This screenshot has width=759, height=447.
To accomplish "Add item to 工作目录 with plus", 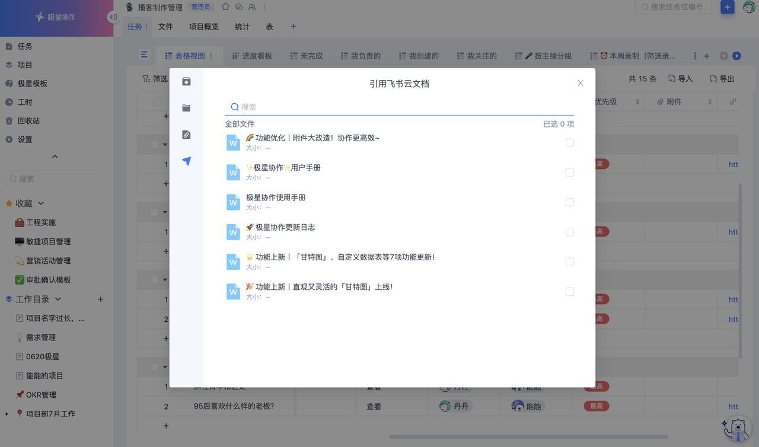I will point(101,299).
